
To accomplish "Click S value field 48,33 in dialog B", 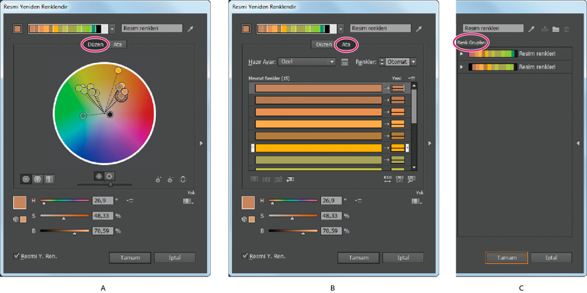I will point(332,216).
